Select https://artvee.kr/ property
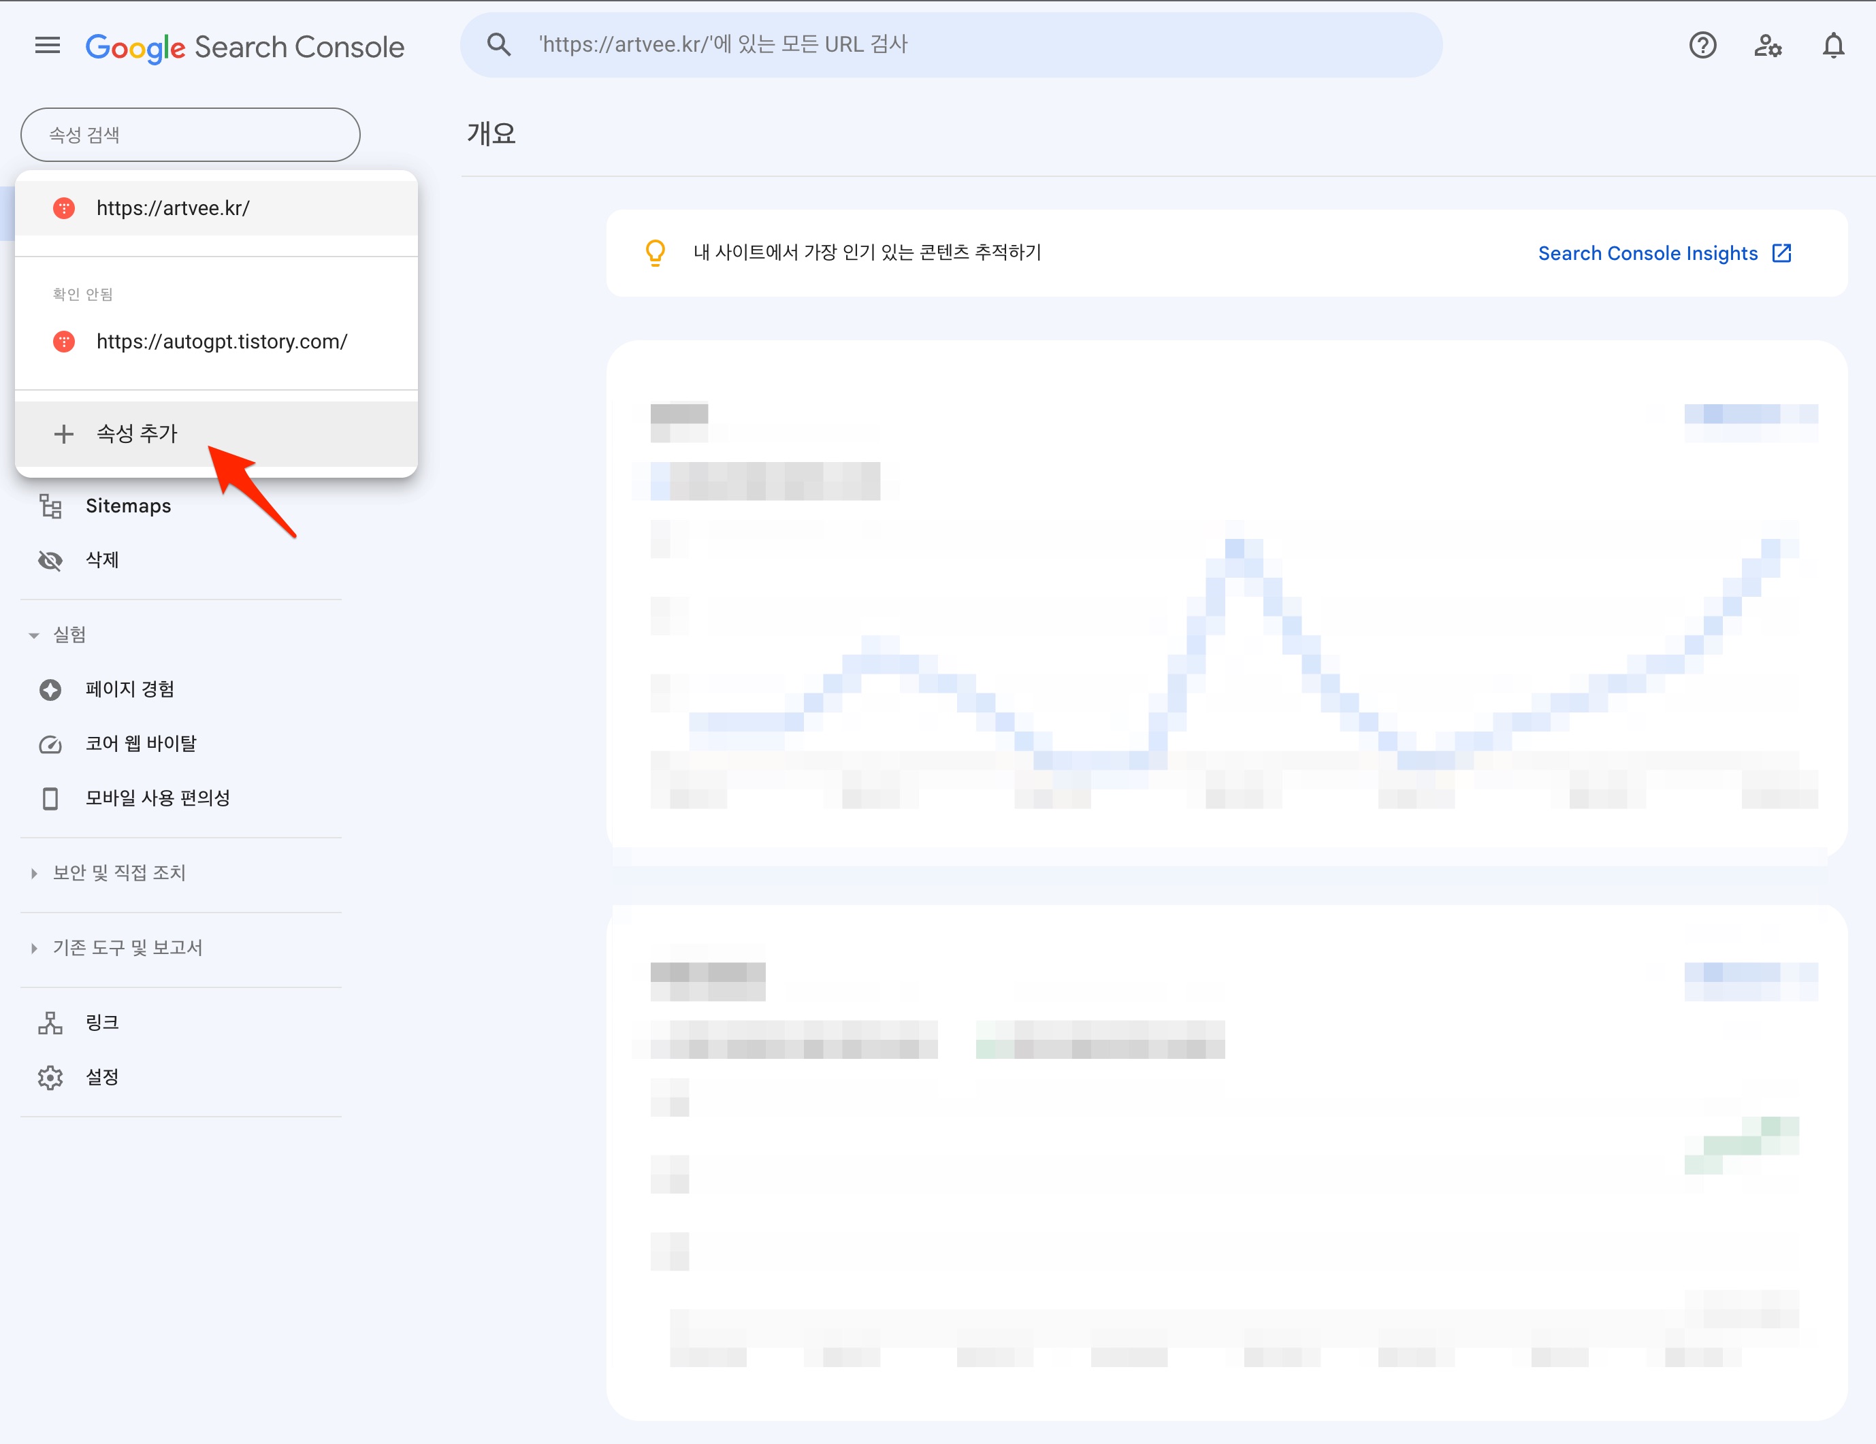1876x1444 pixels. pyautogui.click(x=173, y=209)
